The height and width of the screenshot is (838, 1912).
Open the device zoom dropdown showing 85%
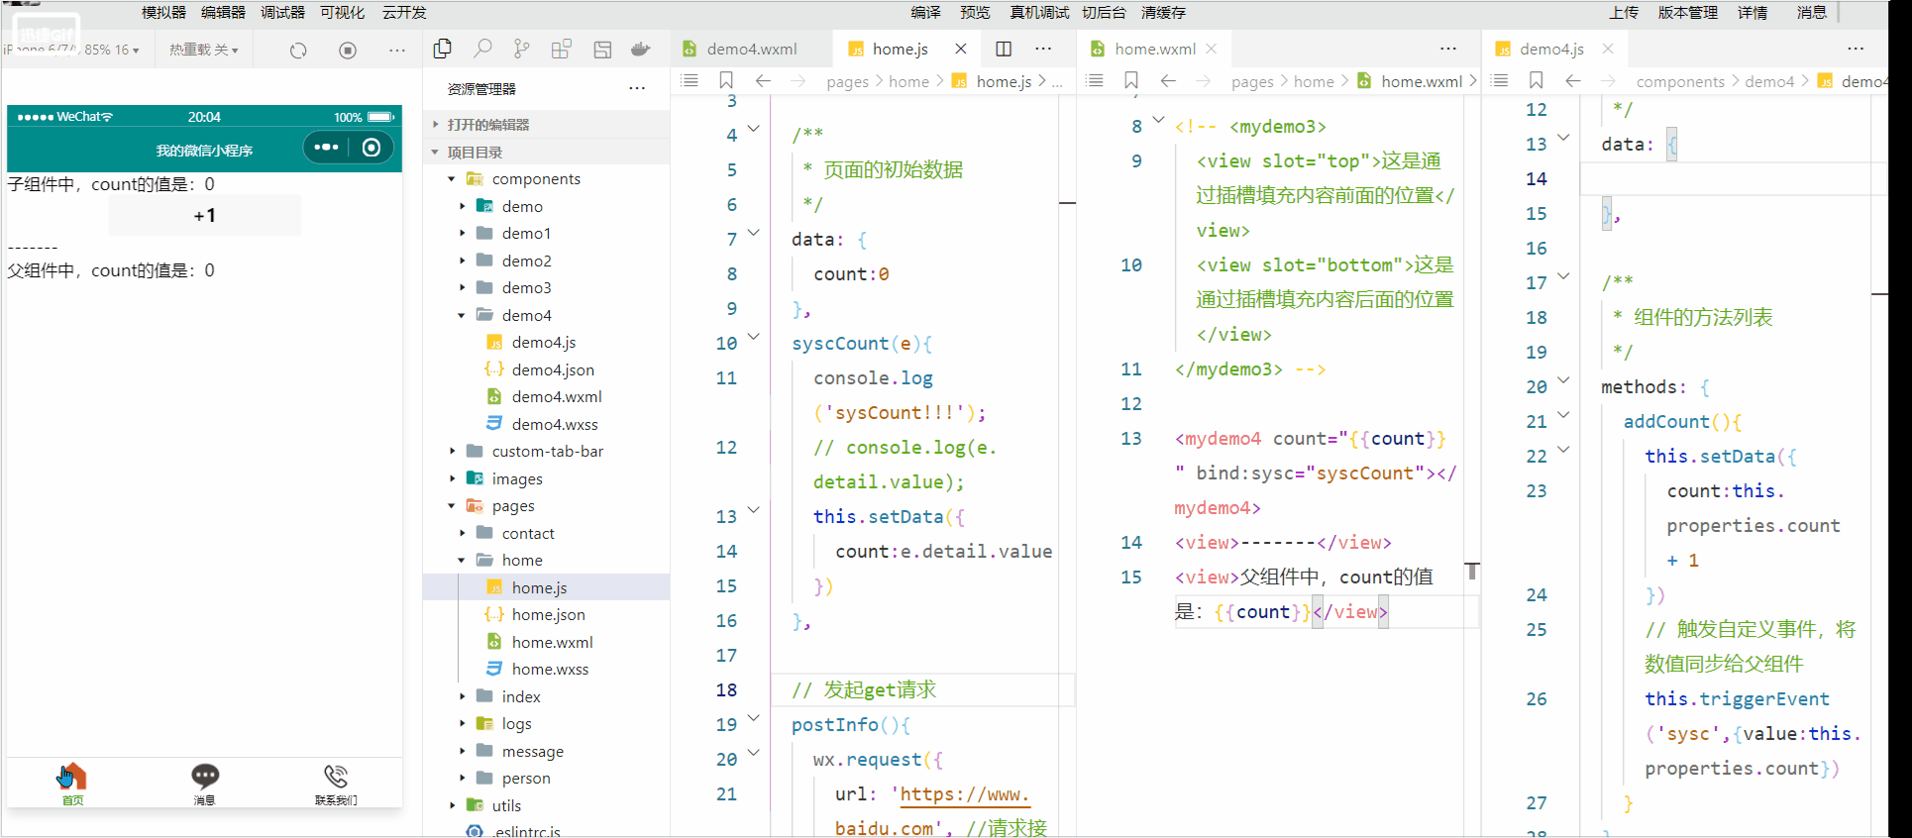pos(112,50)
